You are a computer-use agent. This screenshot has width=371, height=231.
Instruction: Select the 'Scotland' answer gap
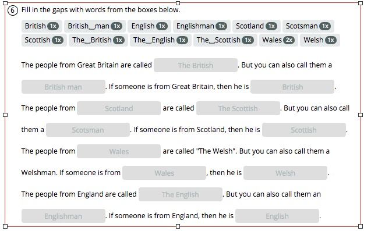[119, 108]
